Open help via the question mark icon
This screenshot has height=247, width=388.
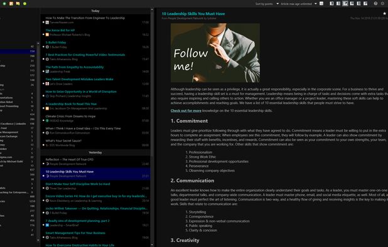(x=375, y=4)
